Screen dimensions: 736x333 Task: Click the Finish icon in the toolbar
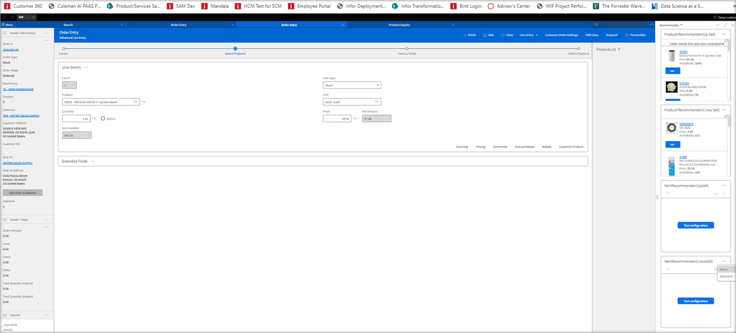tap(464, 35)
